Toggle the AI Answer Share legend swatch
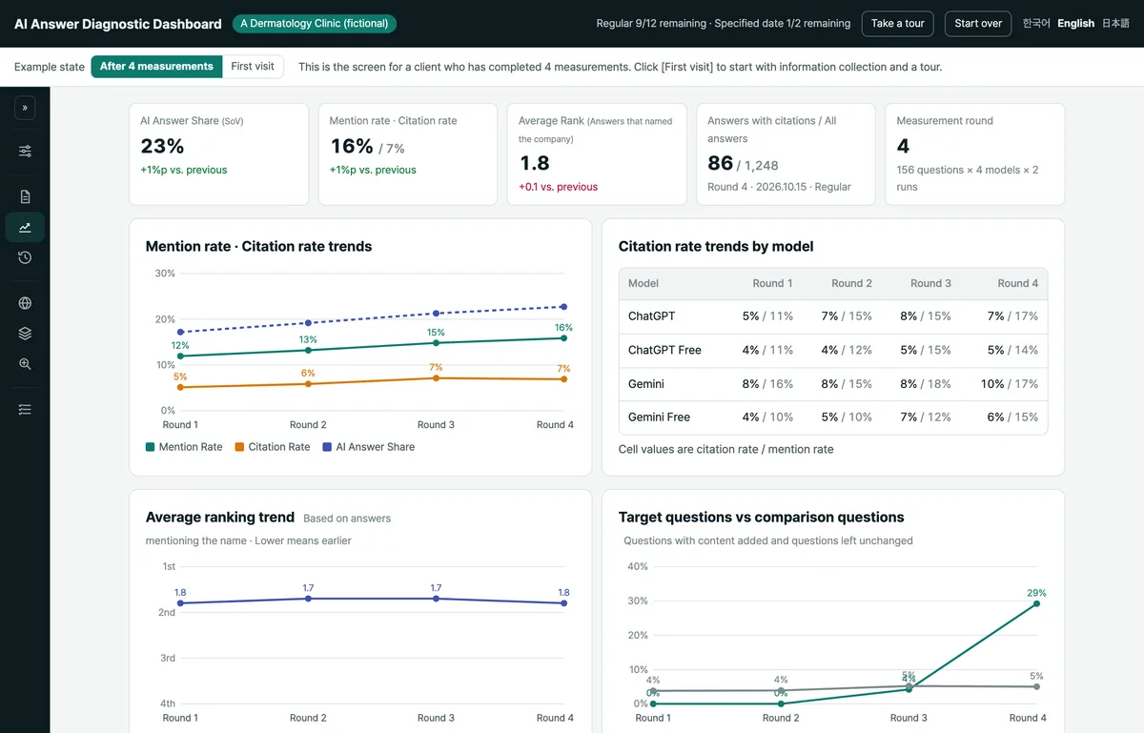1144x733 pixels. (327, 447)
